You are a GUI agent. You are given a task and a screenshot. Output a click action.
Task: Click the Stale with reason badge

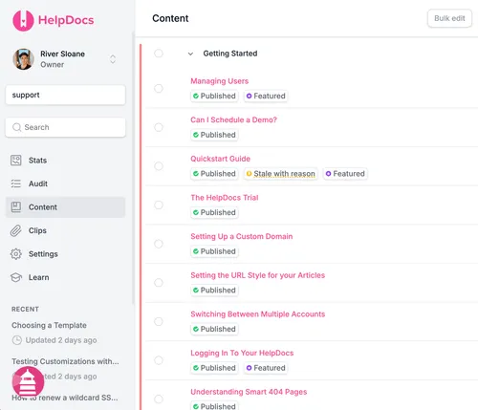tap(281, 174)
